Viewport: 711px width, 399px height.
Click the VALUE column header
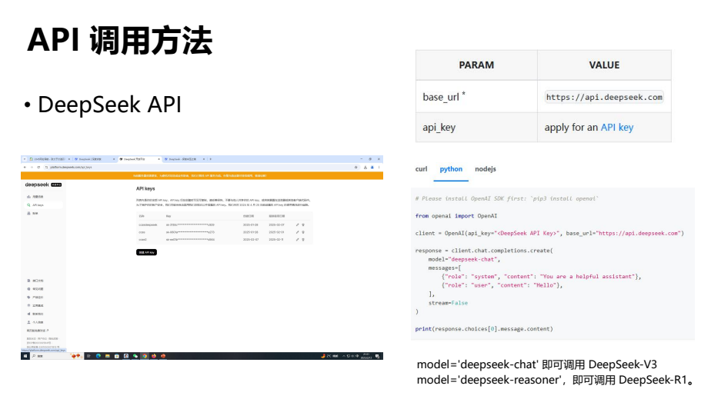click(605, 65)
